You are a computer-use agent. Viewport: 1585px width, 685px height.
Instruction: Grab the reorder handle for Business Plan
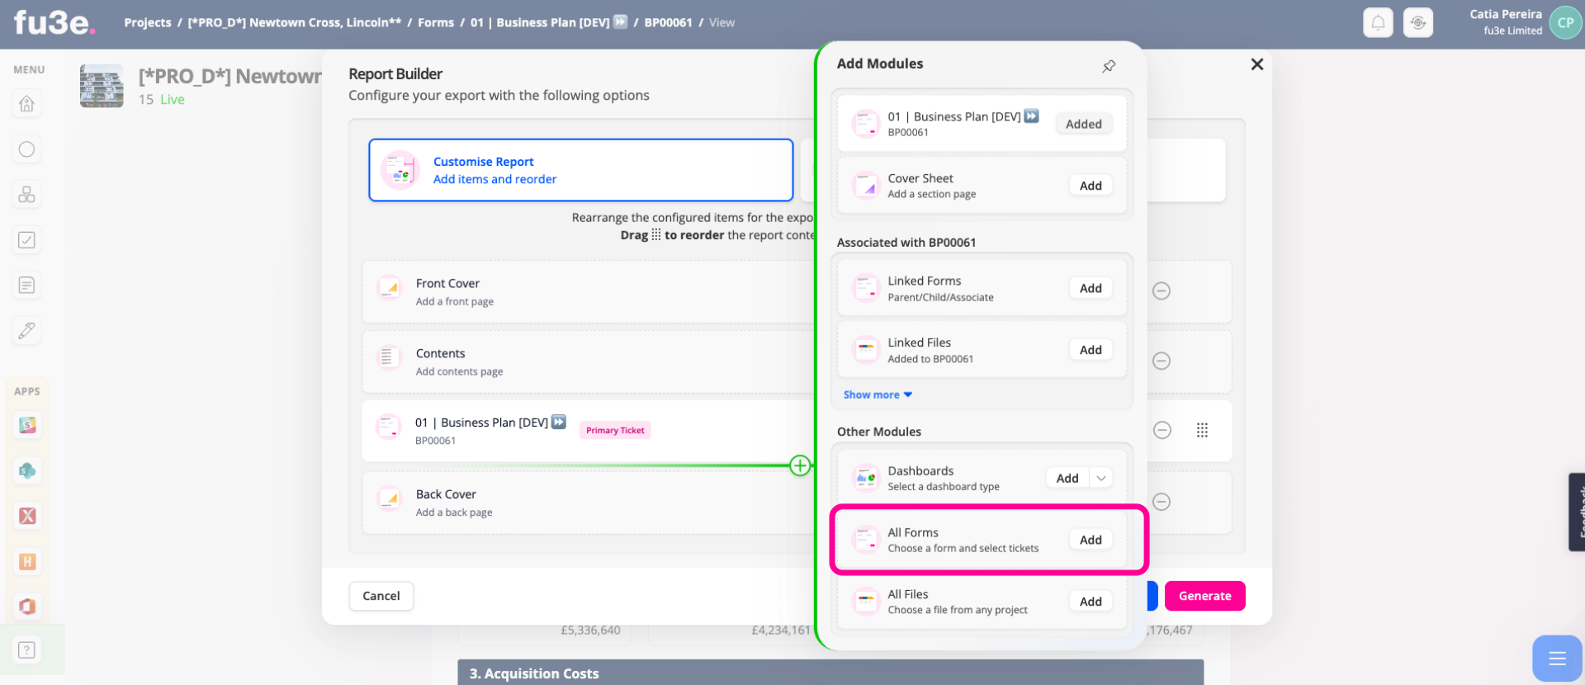pos(1202,430)
